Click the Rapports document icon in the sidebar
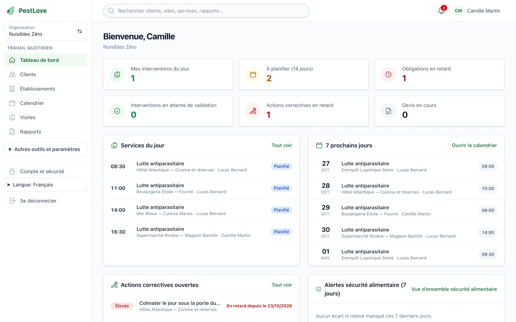Viewport: 516px width, 322px height. (12, 132)
